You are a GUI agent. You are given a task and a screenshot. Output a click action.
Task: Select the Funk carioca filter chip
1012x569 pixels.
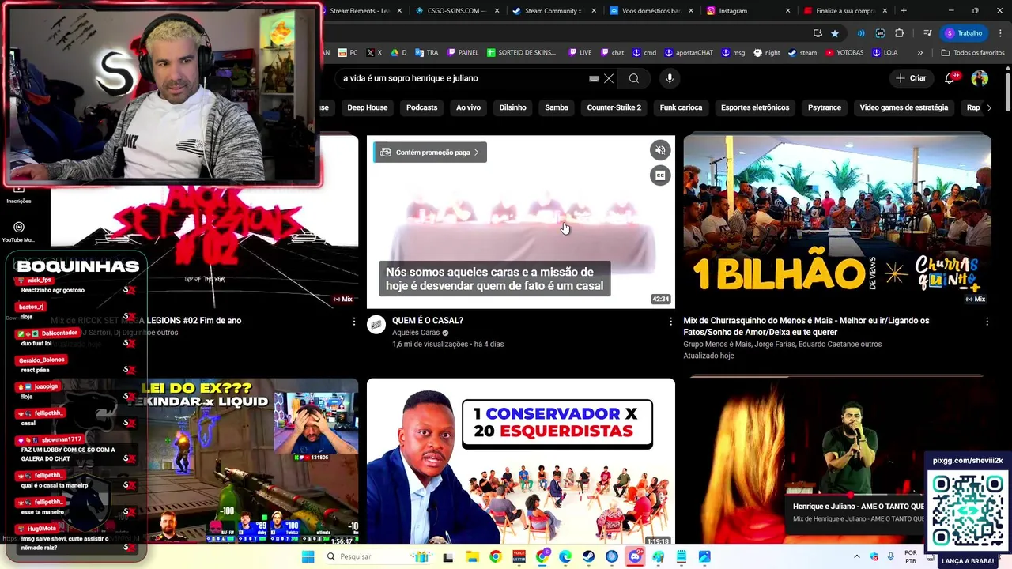coord(681,107)
